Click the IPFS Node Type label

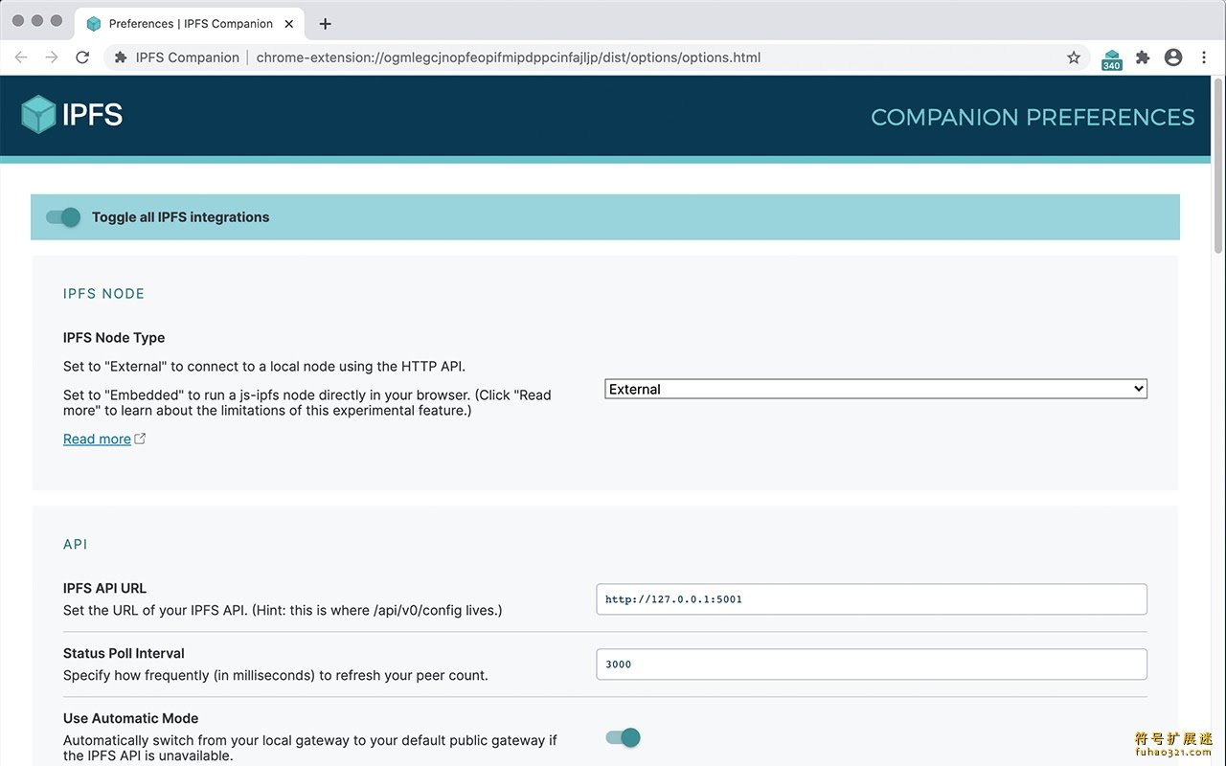[x=114, y=338]
